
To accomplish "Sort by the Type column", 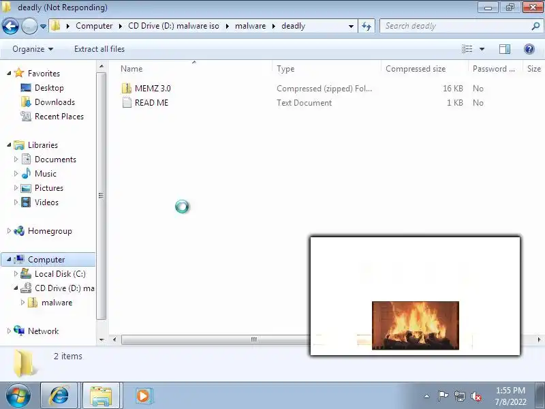I will [x=285, y=69].
